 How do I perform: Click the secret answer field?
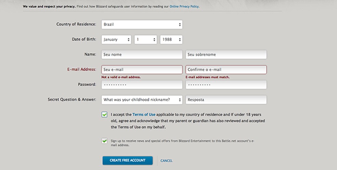coord(226,100)
